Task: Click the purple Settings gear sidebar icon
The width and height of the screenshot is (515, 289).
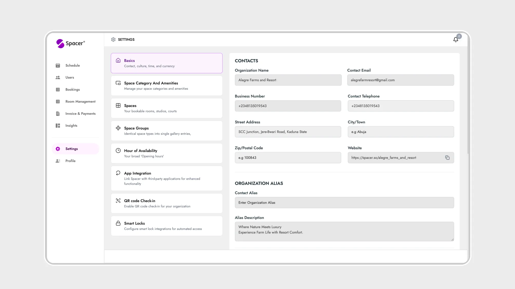Action: 58,149
